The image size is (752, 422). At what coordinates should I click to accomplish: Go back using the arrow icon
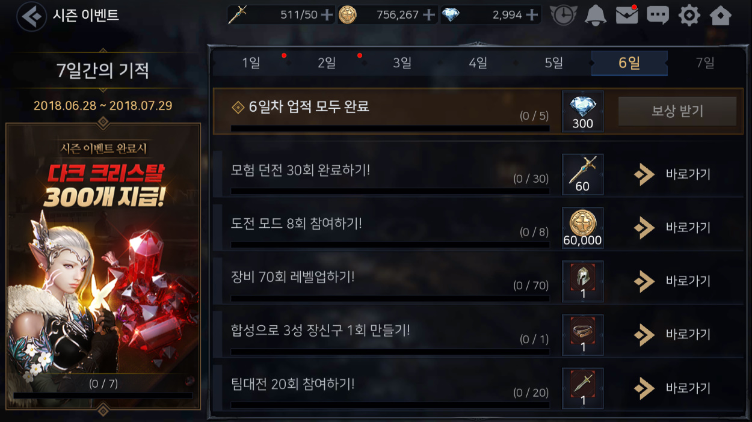click(x=31, y=16)
